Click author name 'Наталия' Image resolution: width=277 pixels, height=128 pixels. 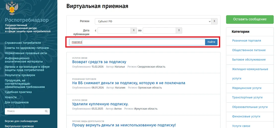click(x=120, y=88)
